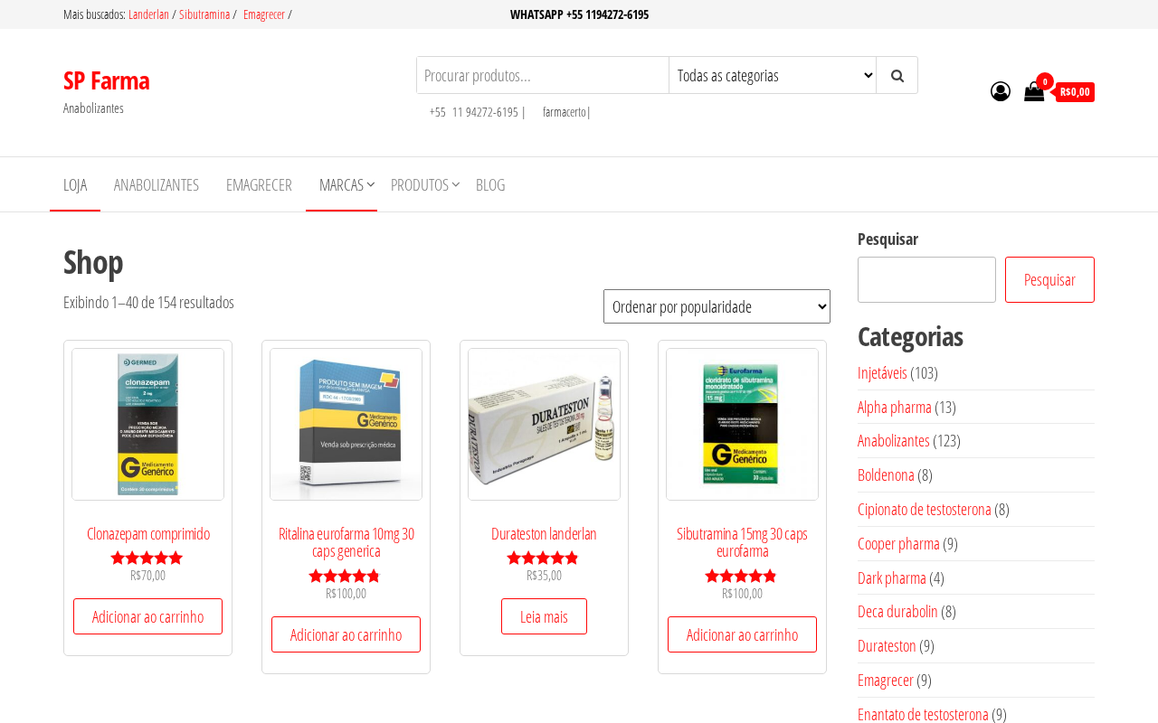Click the search magnifier icon button
This screenshot has height=723, width=1158.
coord(897,75)
